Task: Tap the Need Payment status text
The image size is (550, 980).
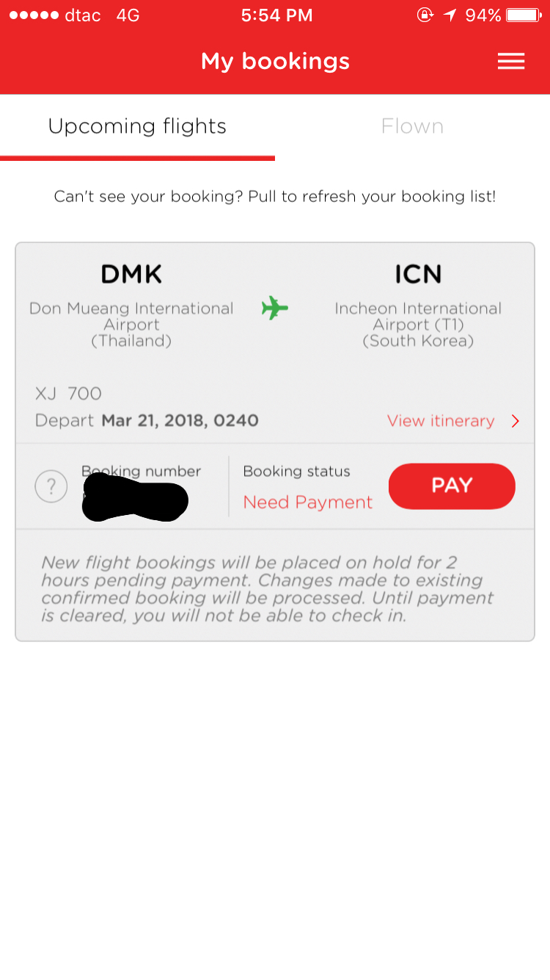Action: pyautogui.click(x=307, y=502)
